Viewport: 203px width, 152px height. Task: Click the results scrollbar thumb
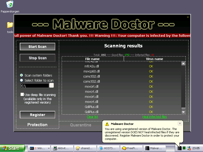pos(183,109)
